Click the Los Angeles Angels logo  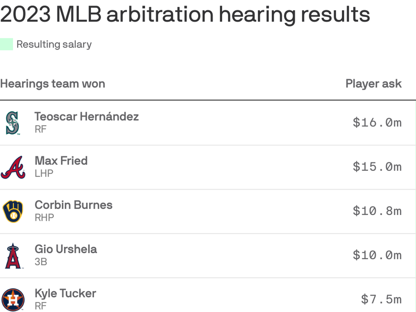pos(13,256)
